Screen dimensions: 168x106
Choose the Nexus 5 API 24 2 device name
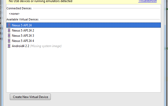(x=23, y=30)
